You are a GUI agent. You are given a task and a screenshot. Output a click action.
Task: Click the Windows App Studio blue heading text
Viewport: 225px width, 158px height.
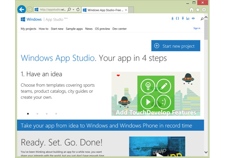(x=58, y=58)
